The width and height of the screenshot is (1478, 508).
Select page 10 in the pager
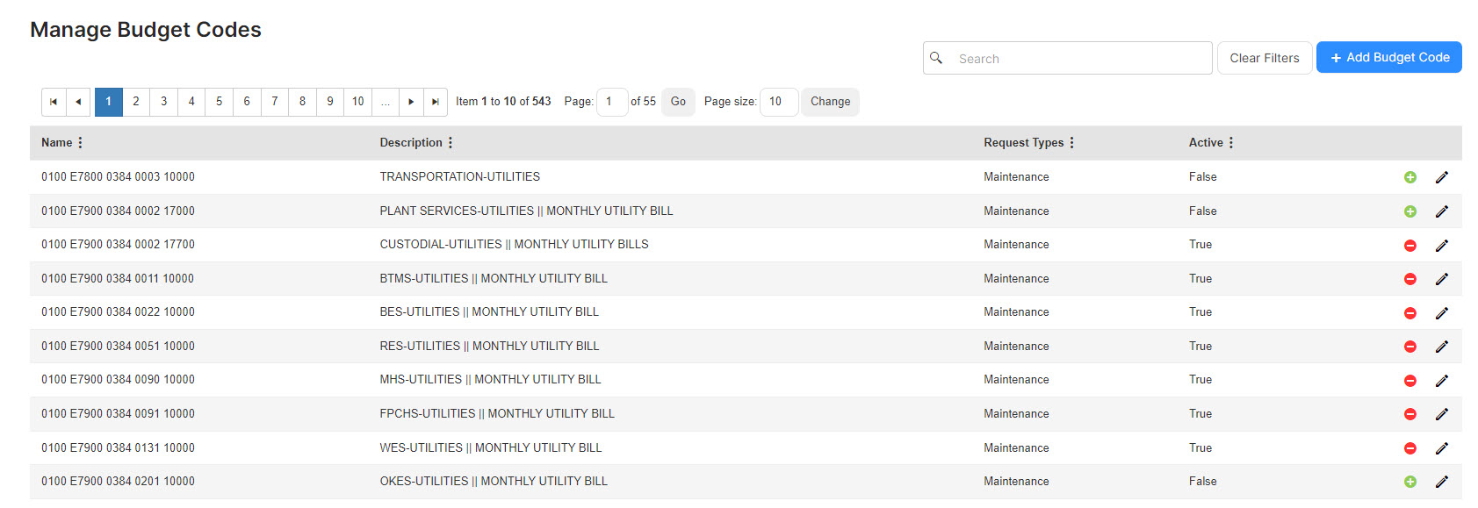coord(358,102)
